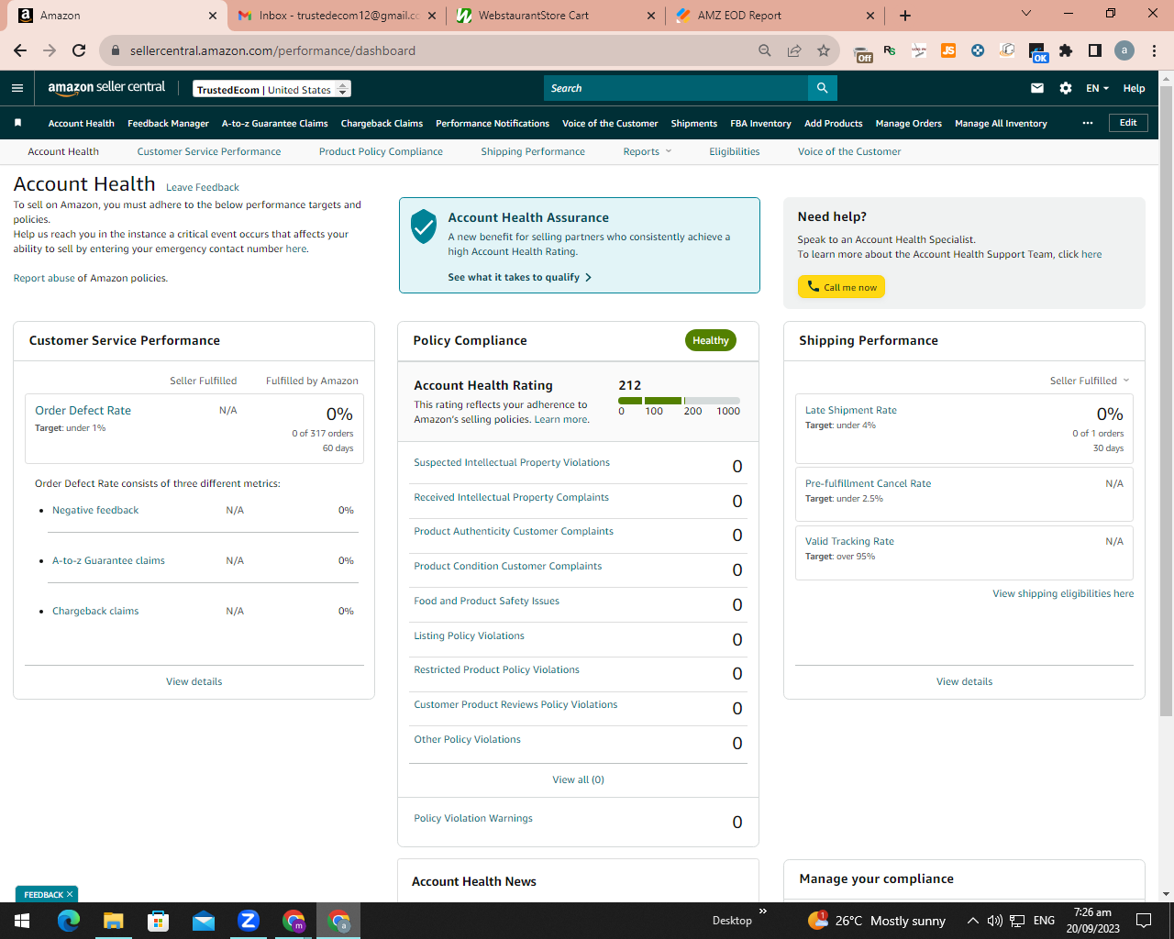Click the Call me now button
The image size is (1174, 939).
(x=841, y=287)
